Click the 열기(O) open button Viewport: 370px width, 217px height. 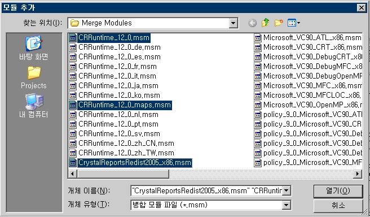[x=338, y=191]
